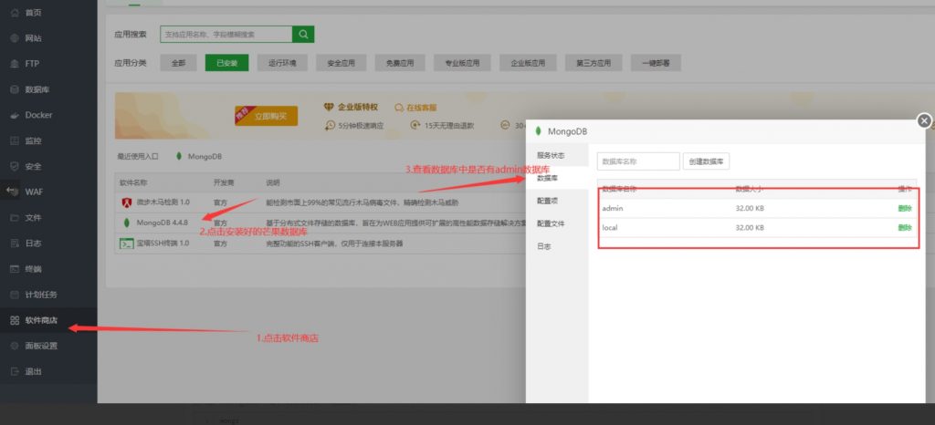Screen dimensions: 935x425
Task: Click the 32.00 KB size of local
Action: [x=751, y=227]
